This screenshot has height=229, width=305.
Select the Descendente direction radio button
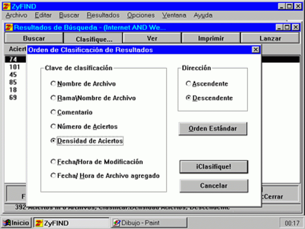point(188,98)
